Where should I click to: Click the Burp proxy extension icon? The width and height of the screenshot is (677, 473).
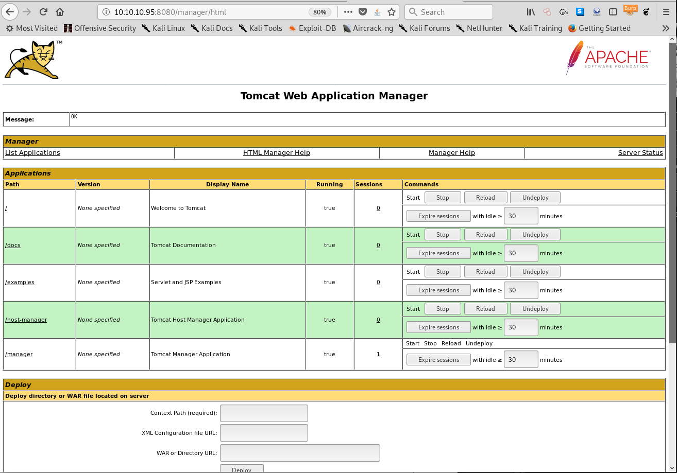pos(630,11)
